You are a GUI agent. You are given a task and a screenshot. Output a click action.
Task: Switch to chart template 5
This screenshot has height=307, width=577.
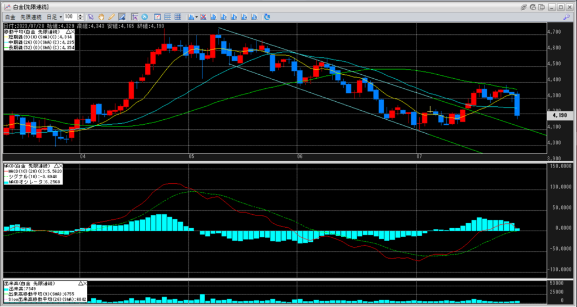point(254,17)
